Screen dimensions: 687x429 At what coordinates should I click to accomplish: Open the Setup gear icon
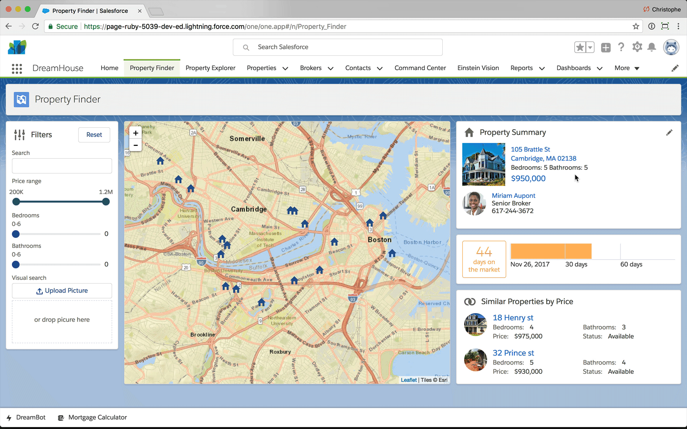(x=637, y=47)
